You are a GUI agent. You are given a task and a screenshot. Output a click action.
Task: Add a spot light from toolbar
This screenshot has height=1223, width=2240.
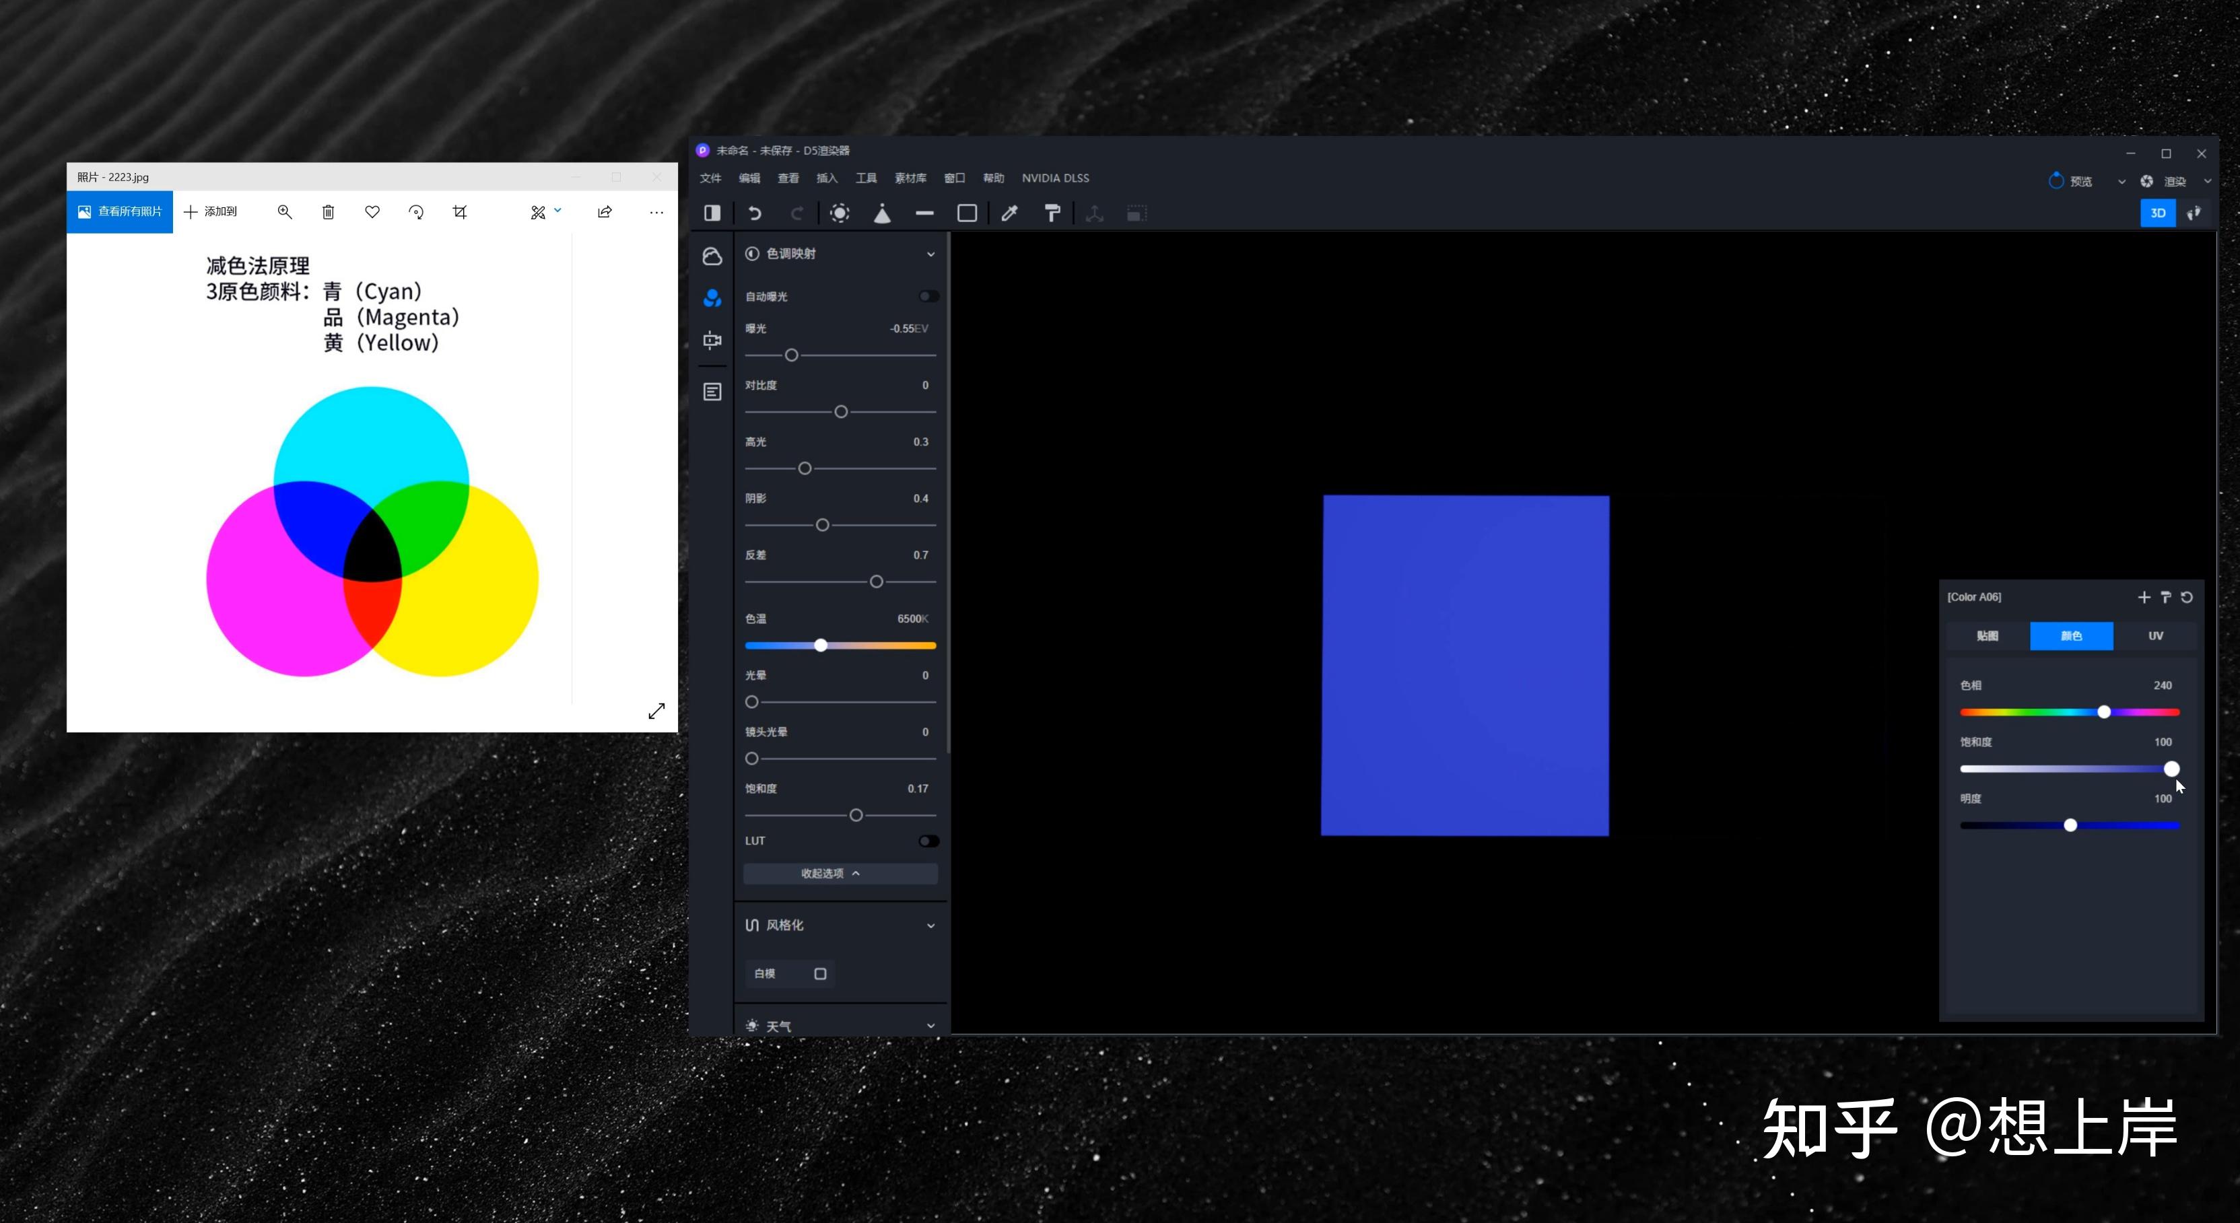point(882,213)
